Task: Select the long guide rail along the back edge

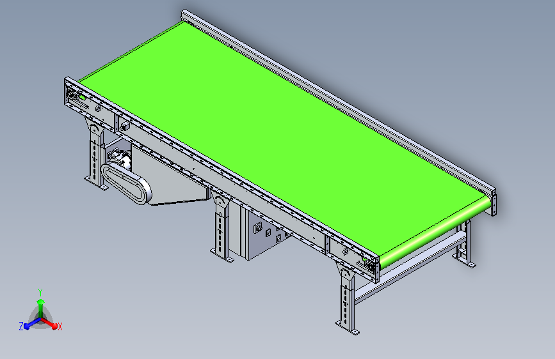Action: pyautogui.click(x=338, y=102)
